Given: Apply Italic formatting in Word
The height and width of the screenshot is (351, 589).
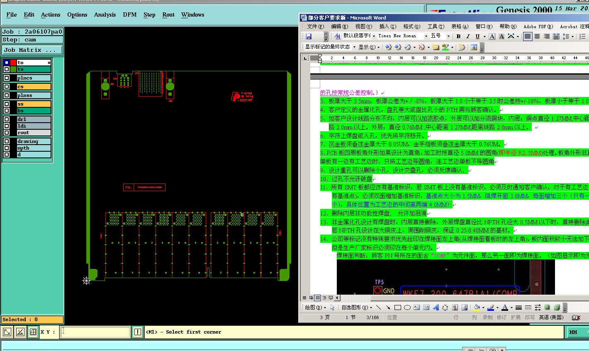Looking at the screenshot, I should 468,36.
